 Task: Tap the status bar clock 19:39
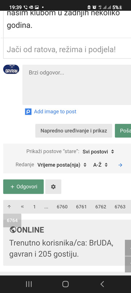16,7
